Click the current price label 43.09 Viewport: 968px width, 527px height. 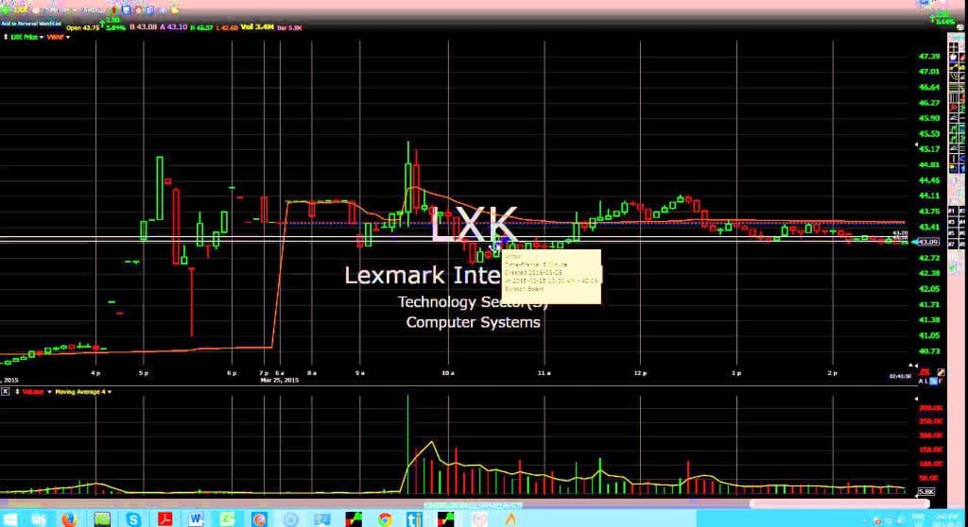[x=927, y=242]
